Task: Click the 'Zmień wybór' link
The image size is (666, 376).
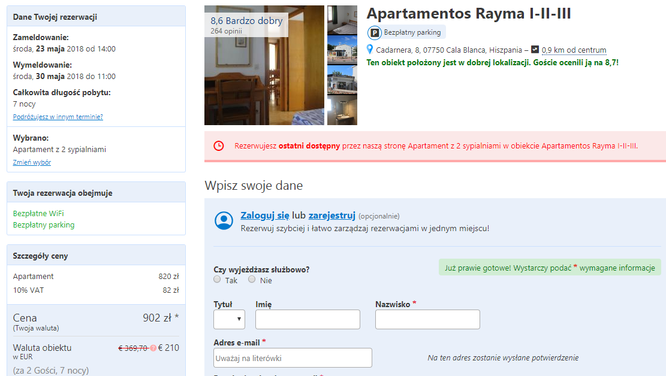Action: 32,162
